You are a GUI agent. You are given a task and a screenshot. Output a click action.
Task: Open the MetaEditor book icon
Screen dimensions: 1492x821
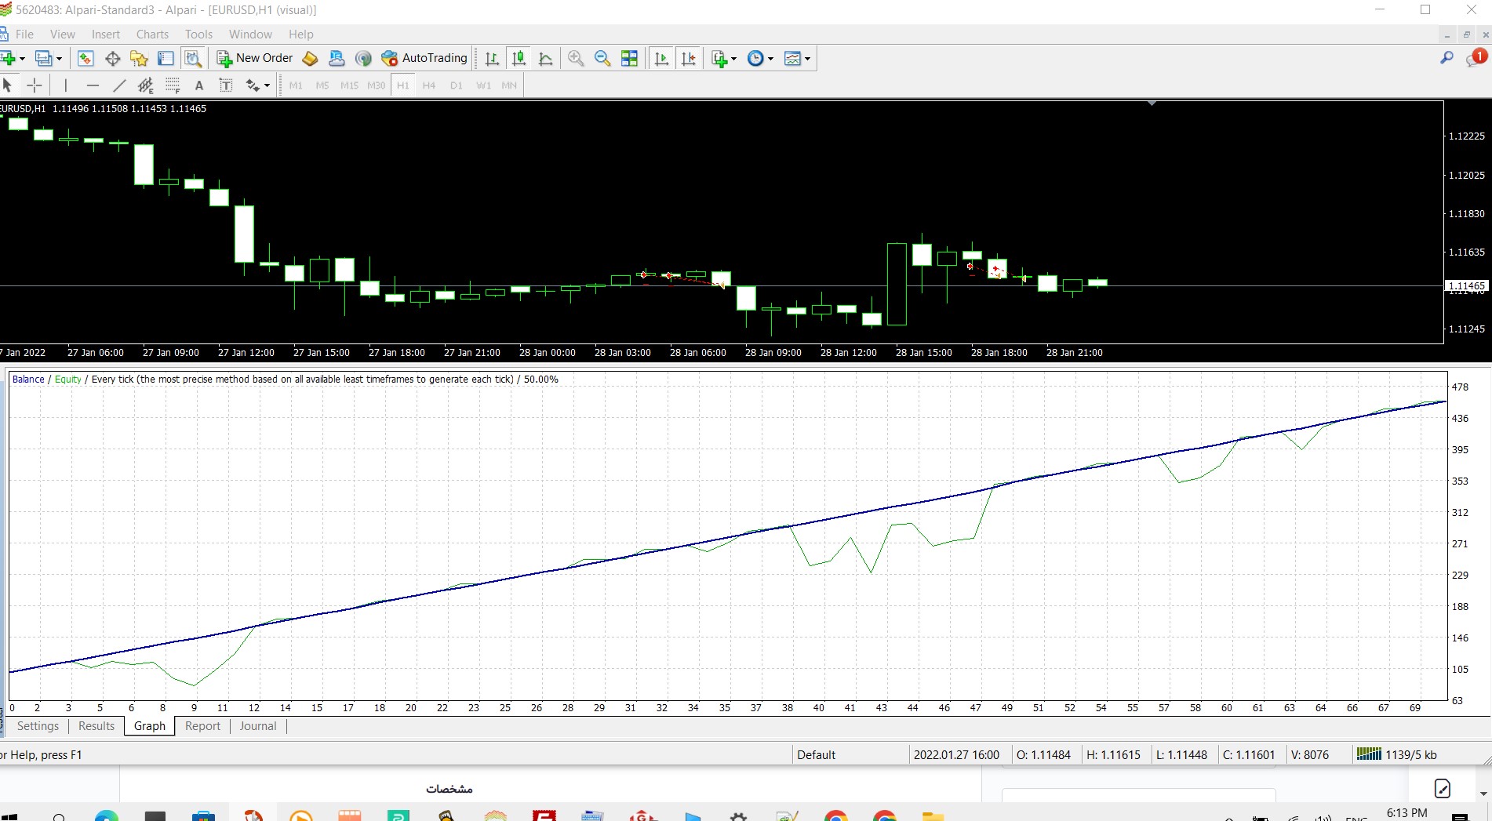[x=310, y=58]
